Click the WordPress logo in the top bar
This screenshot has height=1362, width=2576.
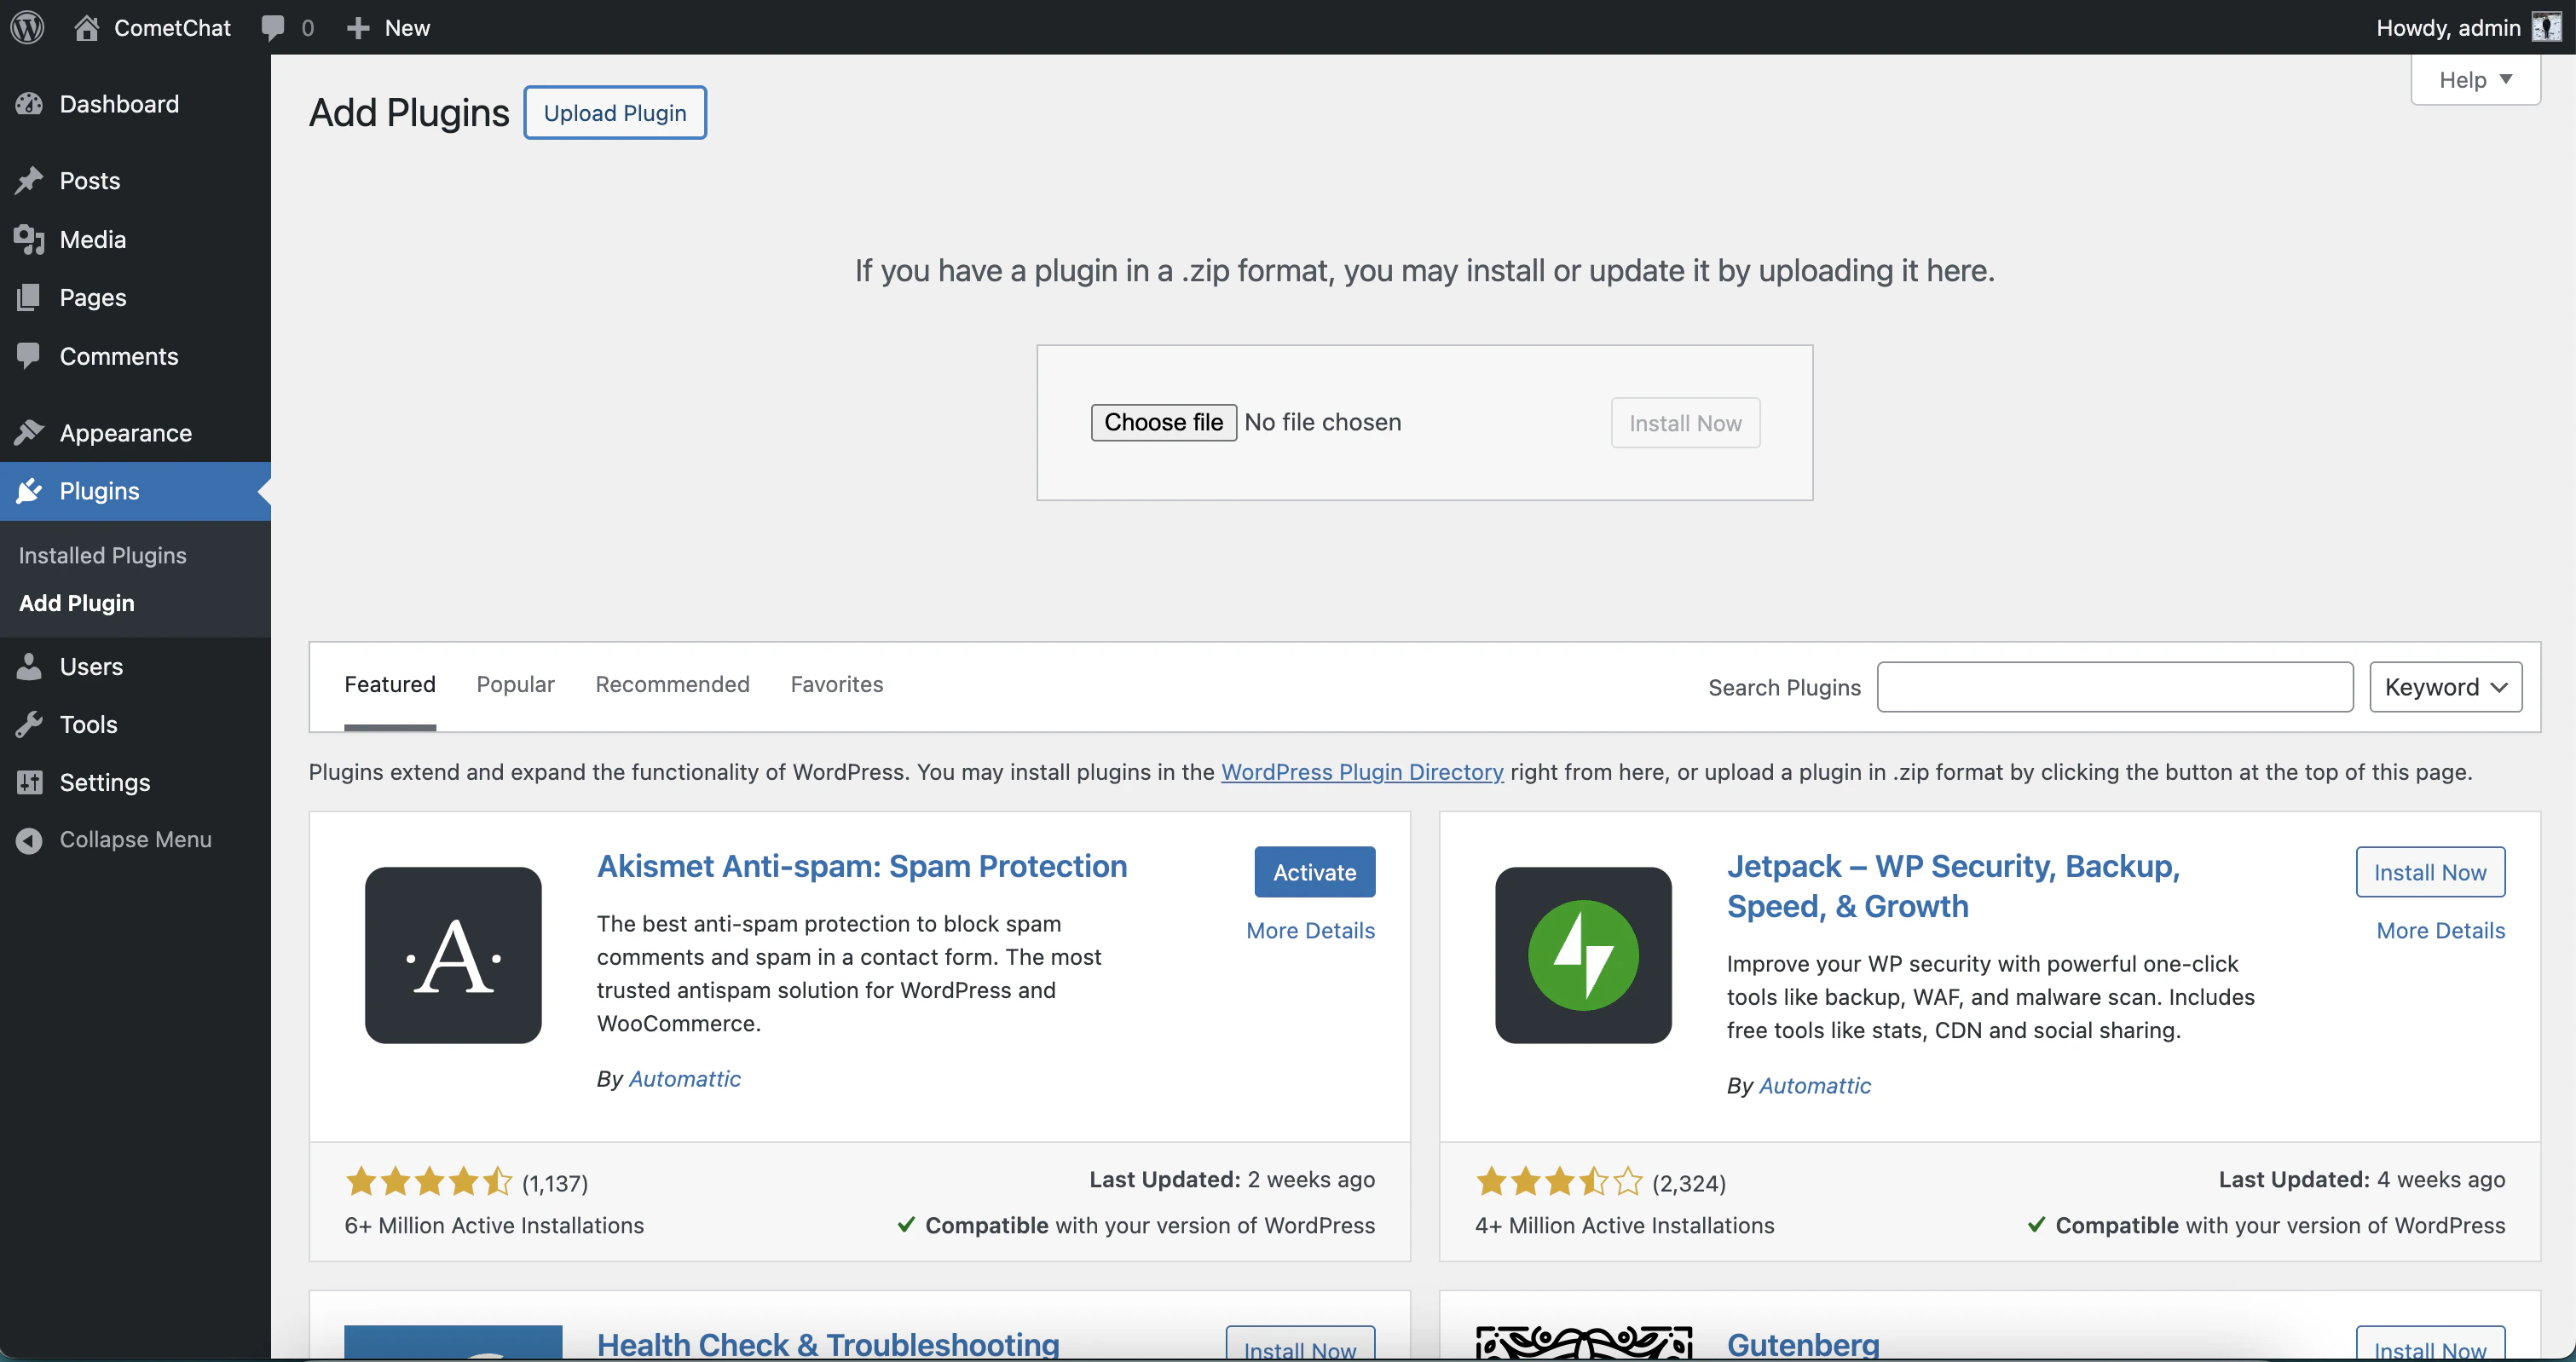(27, 27)
